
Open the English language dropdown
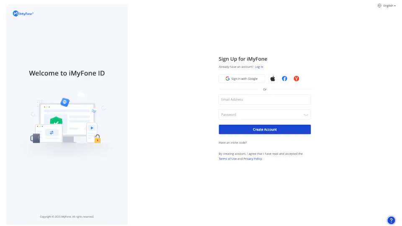pos(389,6)
